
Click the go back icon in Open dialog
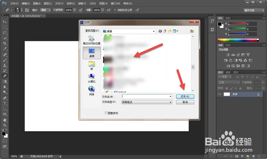tap(160, 31)
